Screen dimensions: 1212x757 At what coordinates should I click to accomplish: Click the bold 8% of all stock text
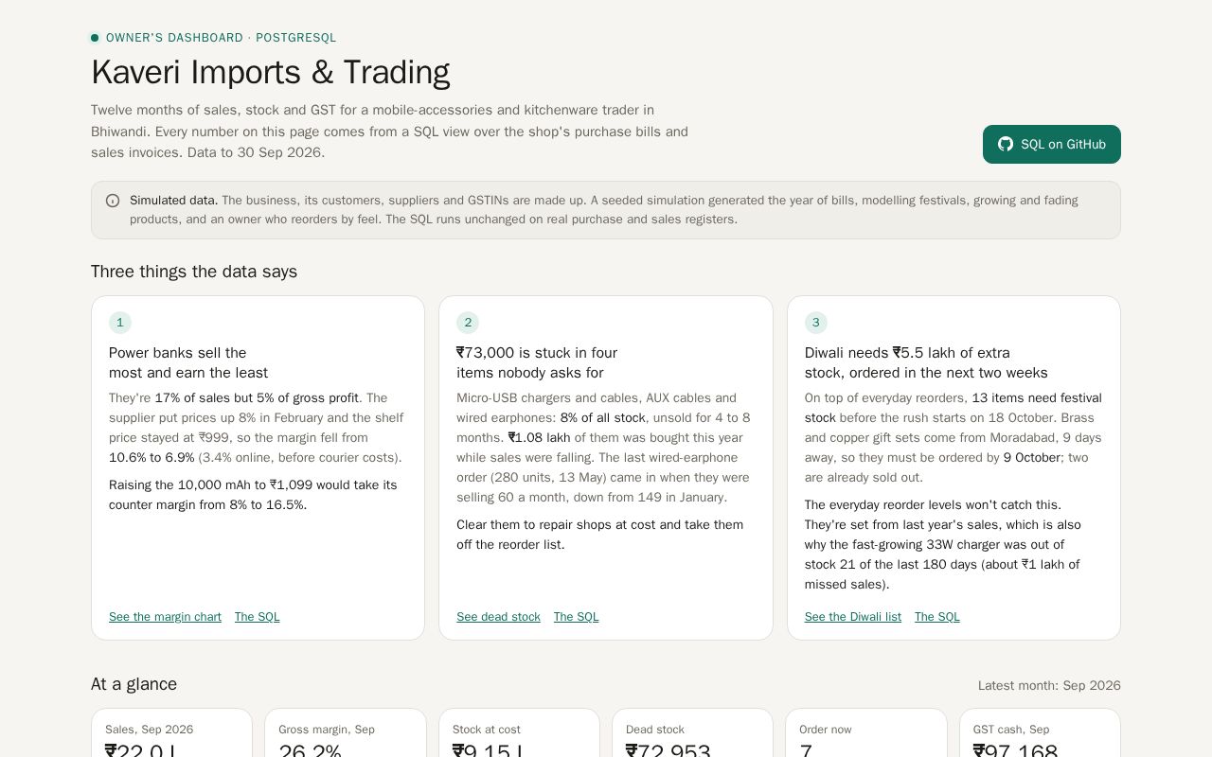click(x=603, y=418)
